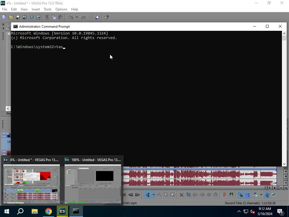The height and width of the screenshot is (217, 289).
Task: Increase track height with plus button
Action: pos(286,177)
